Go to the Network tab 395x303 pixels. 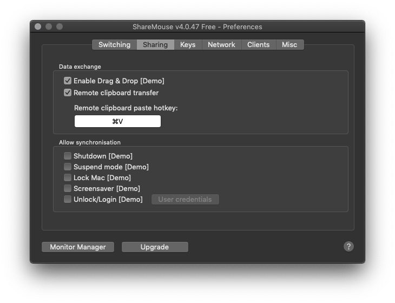(x=221, y=44)
